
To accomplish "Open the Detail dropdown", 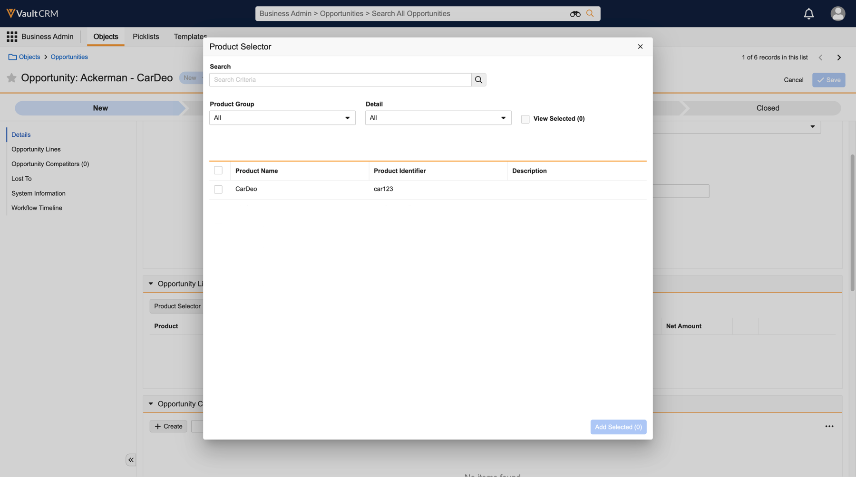I will point(438,118).
